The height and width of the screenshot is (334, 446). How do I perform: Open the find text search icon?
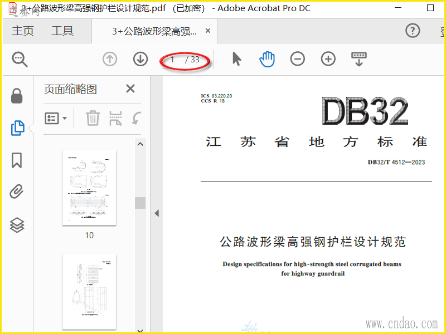pyautogui.click(x=20, y=60)
